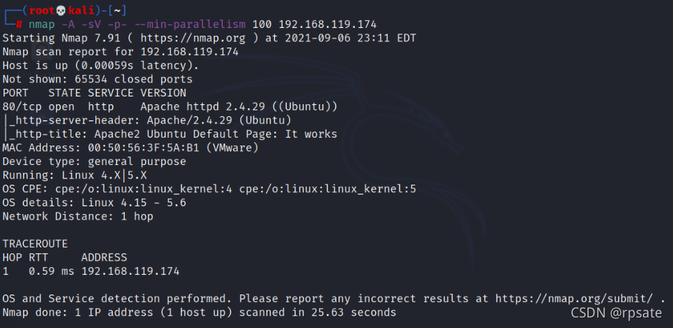
Task: Click the skull icon in the prompt
Action: (62, 10)
